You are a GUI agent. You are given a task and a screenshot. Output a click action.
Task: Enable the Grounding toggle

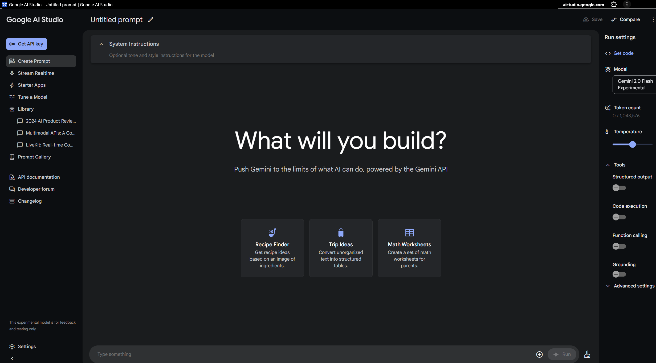click(619, 274)
